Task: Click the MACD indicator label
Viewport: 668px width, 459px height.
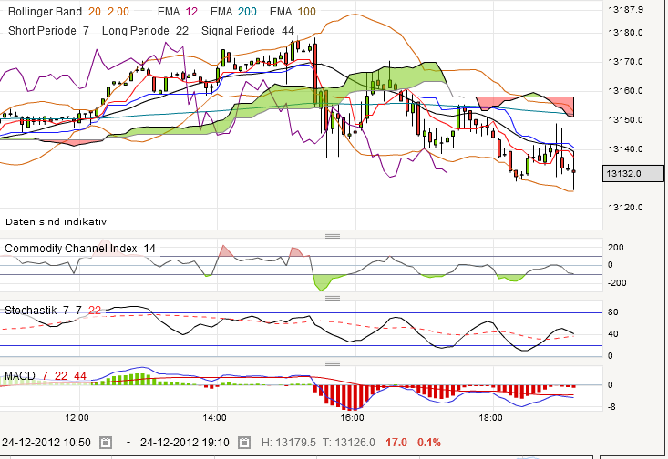Action: point(20,375)
